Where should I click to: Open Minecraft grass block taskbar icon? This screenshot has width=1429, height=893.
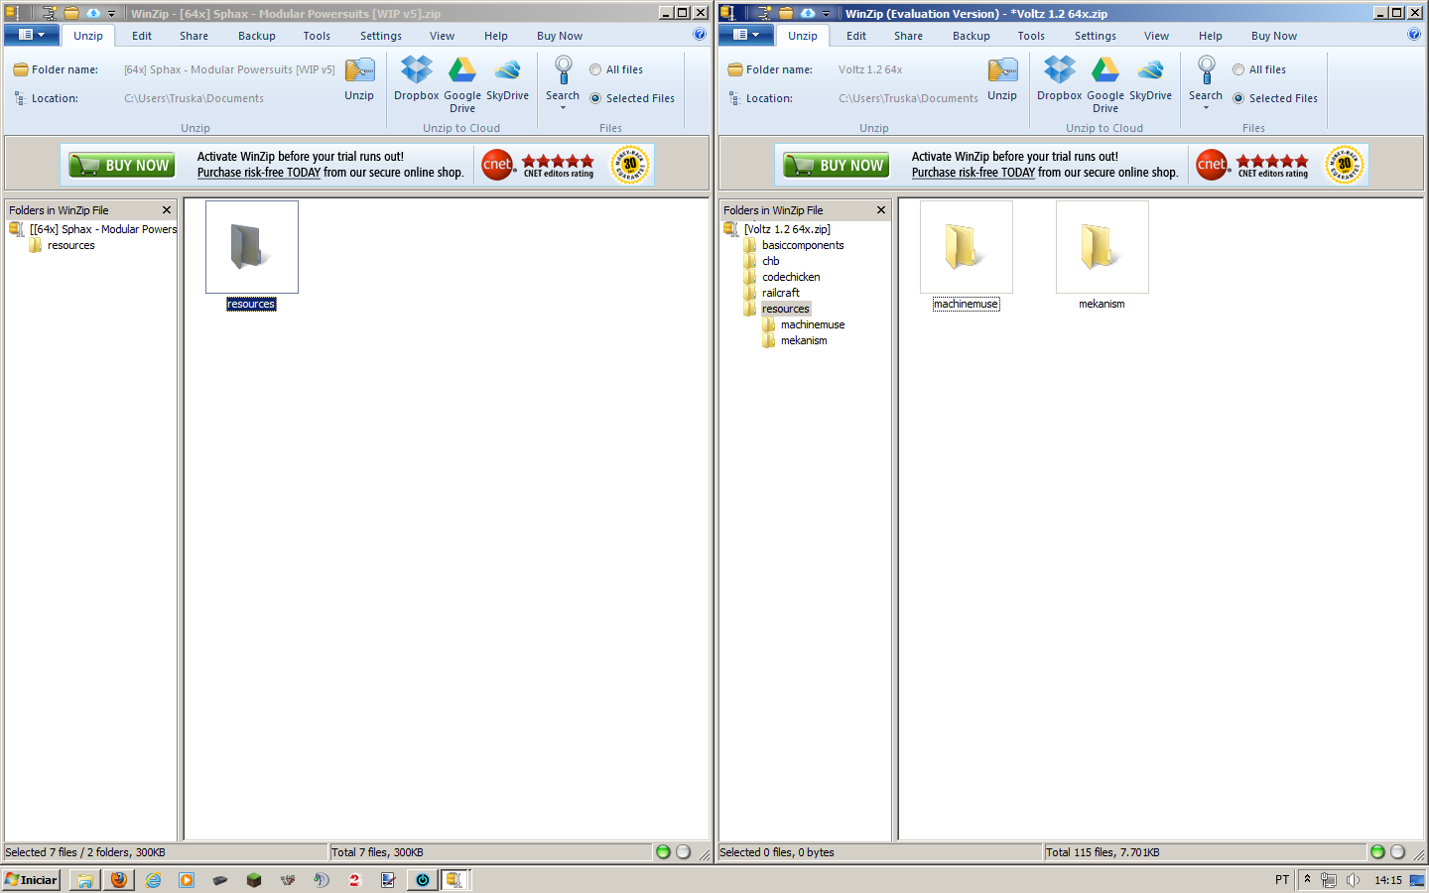point(254,879)
